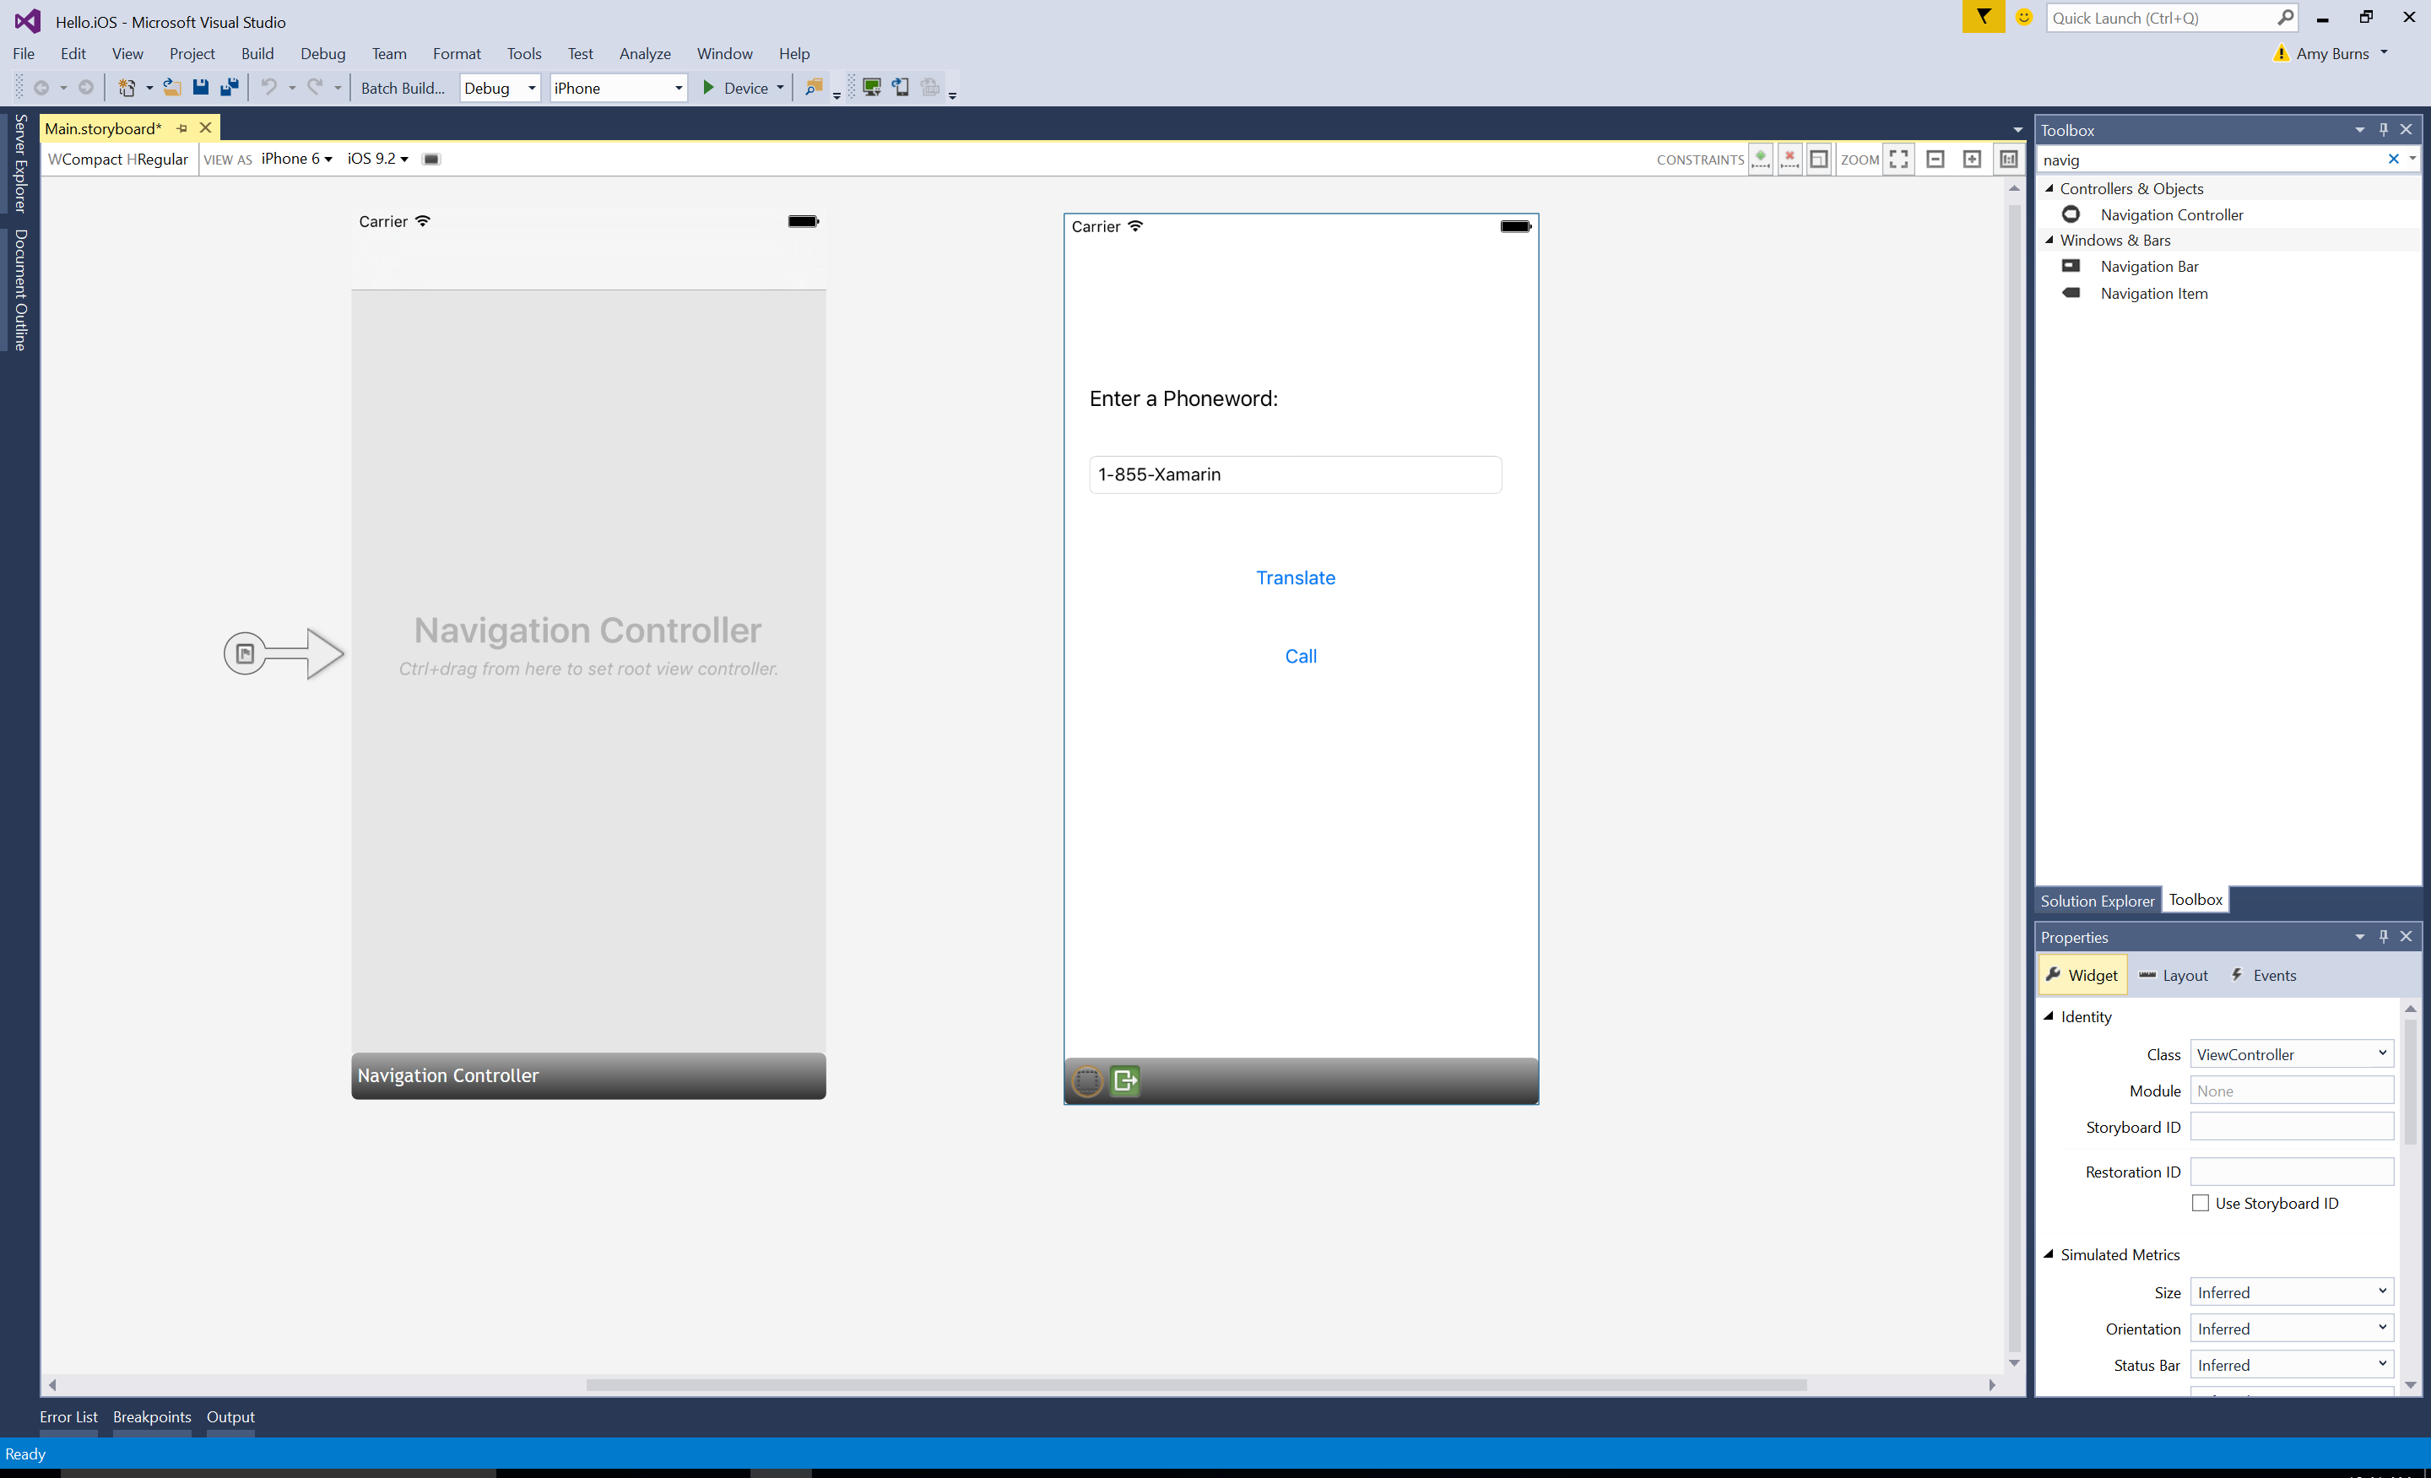Click the Navigation Bar icon in Toolbox
2431x1478 pixels.
pos(2070,266)
